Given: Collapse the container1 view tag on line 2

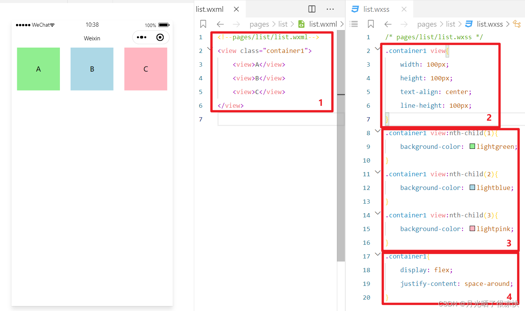Looking at the screenshot, I should tap(209, 49).
